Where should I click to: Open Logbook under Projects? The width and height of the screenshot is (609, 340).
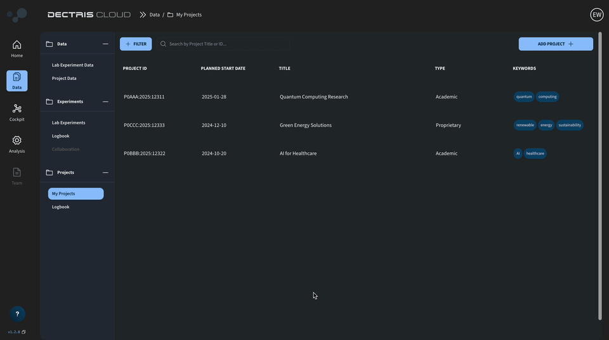[61, 207]
